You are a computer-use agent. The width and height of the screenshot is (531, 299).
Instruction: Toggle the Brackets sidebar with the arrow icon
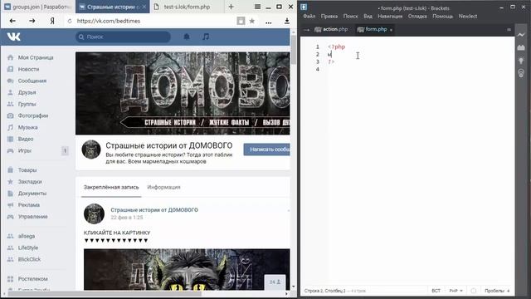(x=307, y=30)
